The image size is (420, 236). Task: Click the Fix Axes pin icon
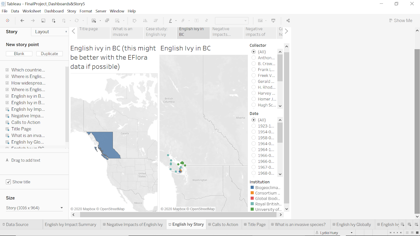(207, 20)
